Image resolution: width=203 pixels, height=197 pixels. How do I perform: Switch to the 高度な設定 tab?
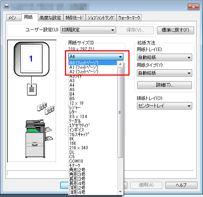pyautogui.click(x=50, y=18)
